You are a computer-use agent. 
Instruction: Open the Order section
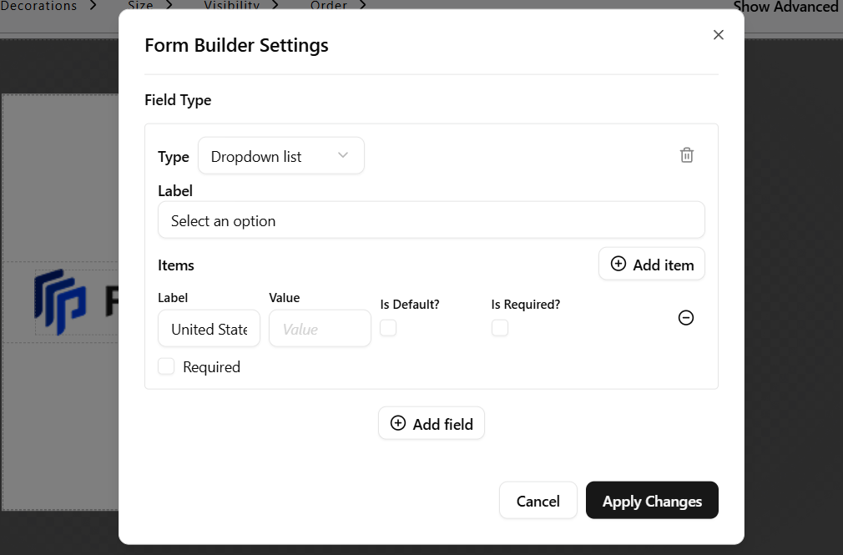coord(337,6)
